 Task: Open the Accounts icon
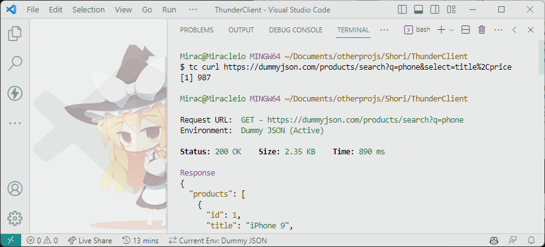pos(14,189)
